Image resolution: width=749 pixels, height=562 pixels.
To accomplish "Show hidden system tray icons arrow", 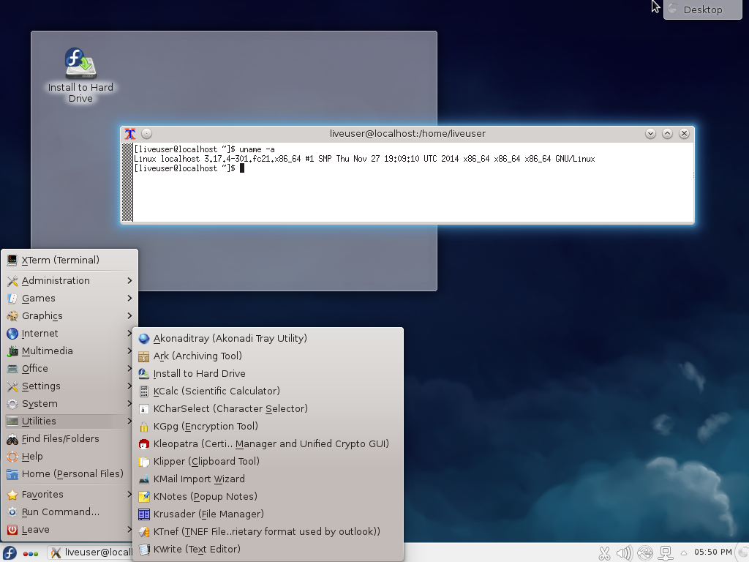I will pos(684,553).
